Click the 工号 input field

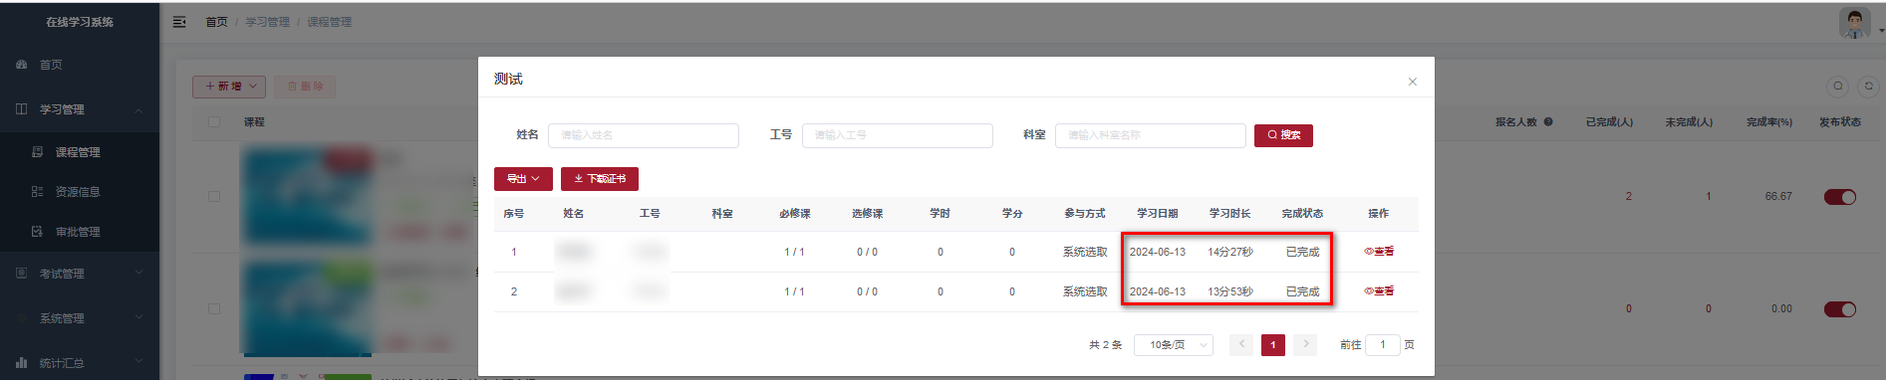tap(898, 135)
